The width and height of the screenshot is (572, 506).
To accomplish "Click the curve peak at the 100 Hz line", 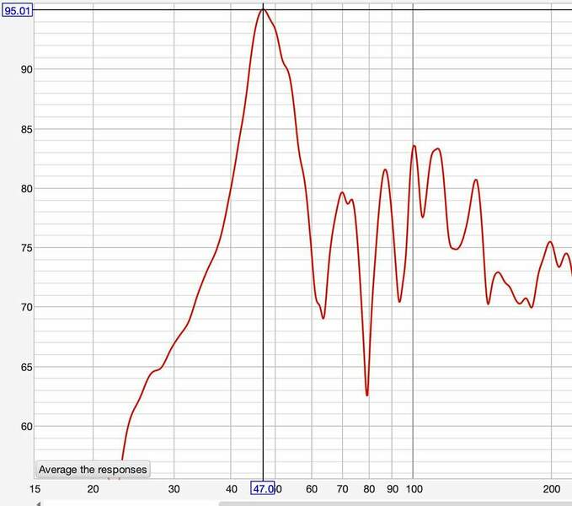I will (x=414, y=146).
